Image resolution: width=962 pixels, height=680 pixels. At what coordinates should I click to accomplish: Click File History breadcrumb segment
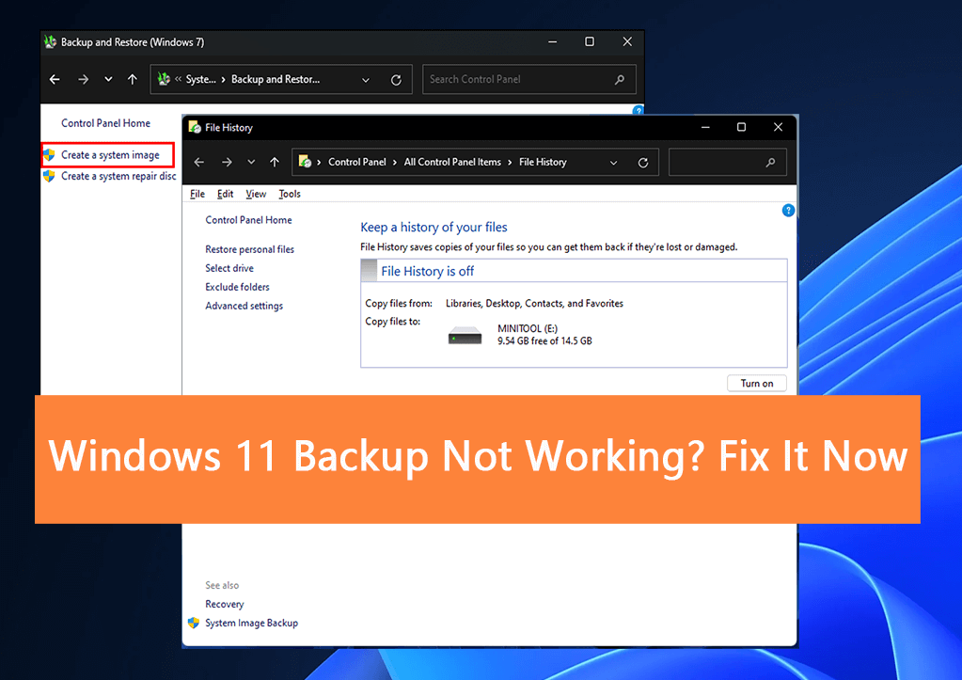pos(543,162)
